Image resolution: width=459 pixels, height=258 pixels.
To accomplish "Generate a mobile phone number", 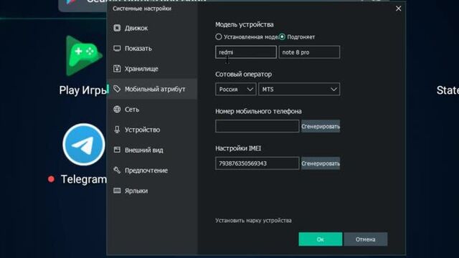I will (x=321, y=126).
